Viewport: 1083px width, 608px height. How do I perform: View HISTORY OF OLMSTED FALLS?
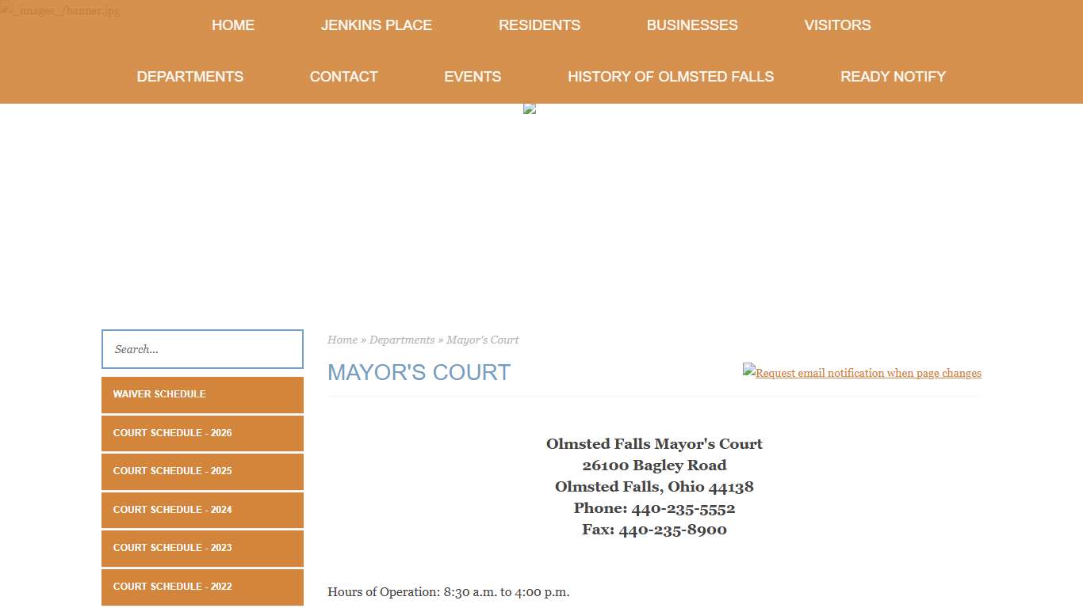[x=671, y=76]
